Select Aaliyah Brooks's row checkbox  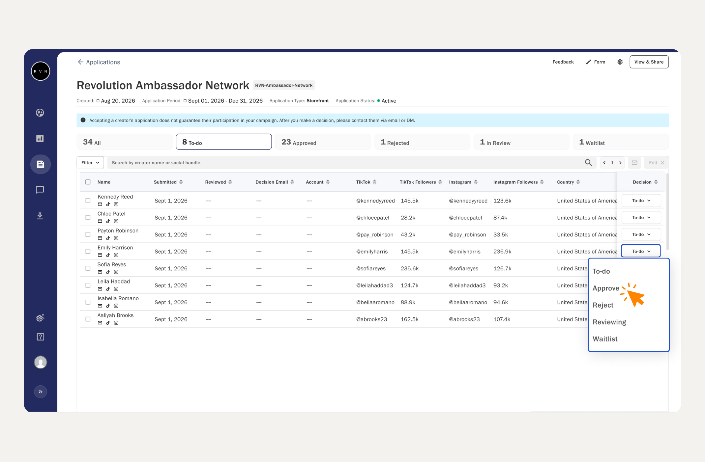click(88, 319)
